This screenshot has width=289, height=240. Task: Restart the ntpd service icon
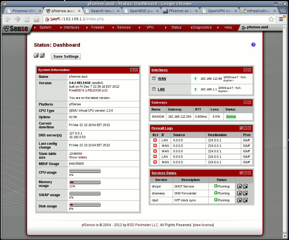pos(239,200)
